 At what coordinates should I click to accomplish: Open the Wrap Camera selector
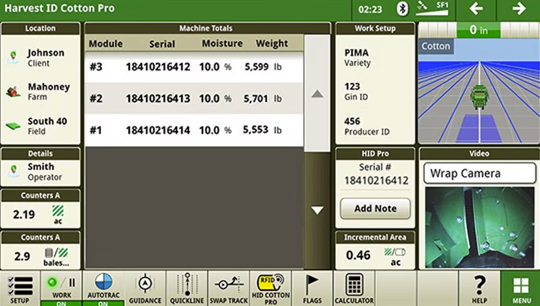(x=480, y=173)
